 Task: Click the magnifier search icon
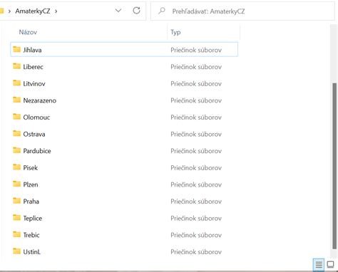(162, 11)
